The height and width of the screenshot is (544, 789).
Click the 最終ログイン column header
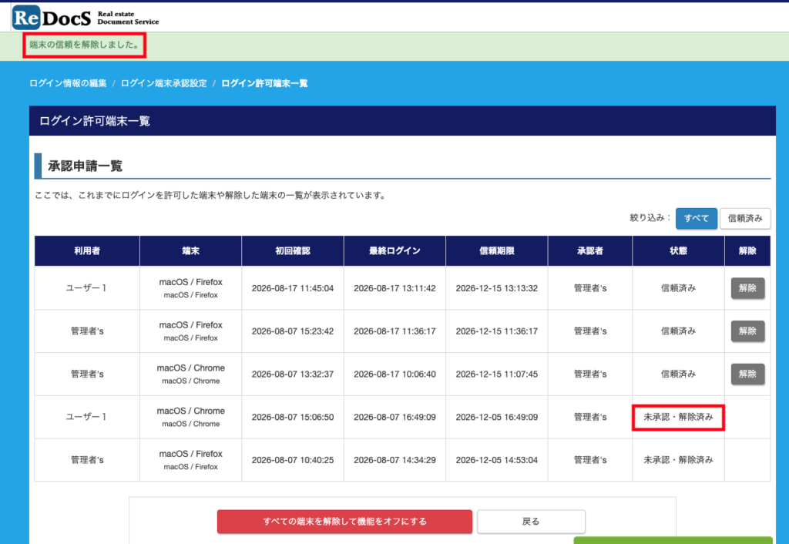[x=395, y=250]
